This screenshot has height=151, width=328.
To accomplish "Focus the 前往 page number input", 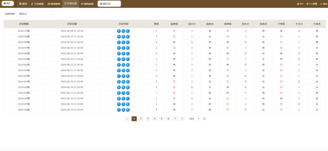I will coord(199,119).
